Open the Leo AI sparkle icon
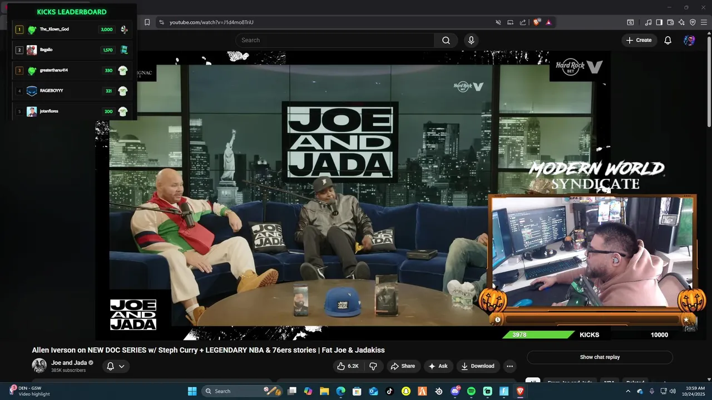Image resolution: width=712 pixels, height=400 pixels. (x=681, y=22)
